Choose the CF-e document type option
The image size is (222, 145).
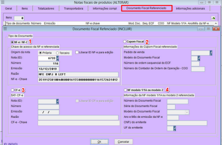(x=12, y=90)
